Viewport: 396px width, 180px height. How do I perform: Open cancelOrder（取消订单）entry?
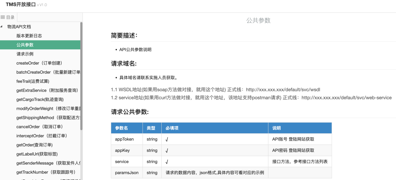tap(40, 127)
